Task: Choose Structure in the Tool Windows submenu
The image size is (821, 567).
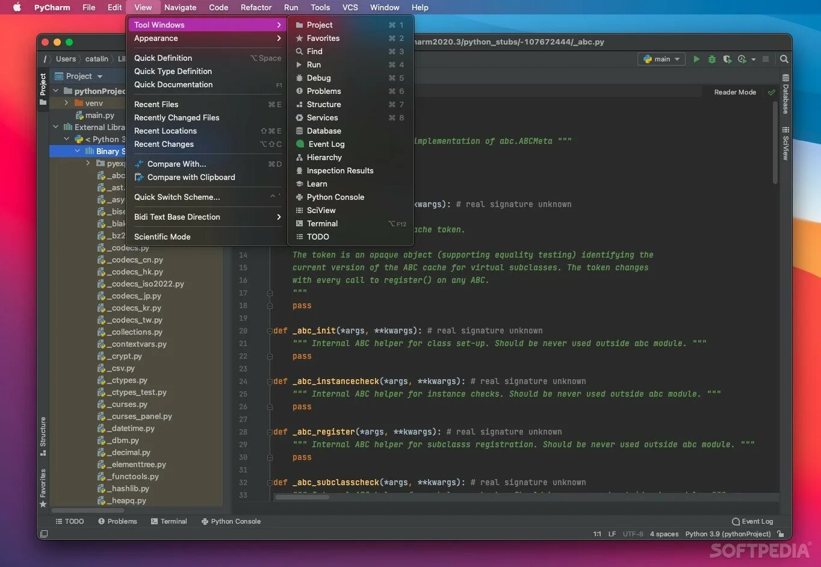Action: (350, 104)
